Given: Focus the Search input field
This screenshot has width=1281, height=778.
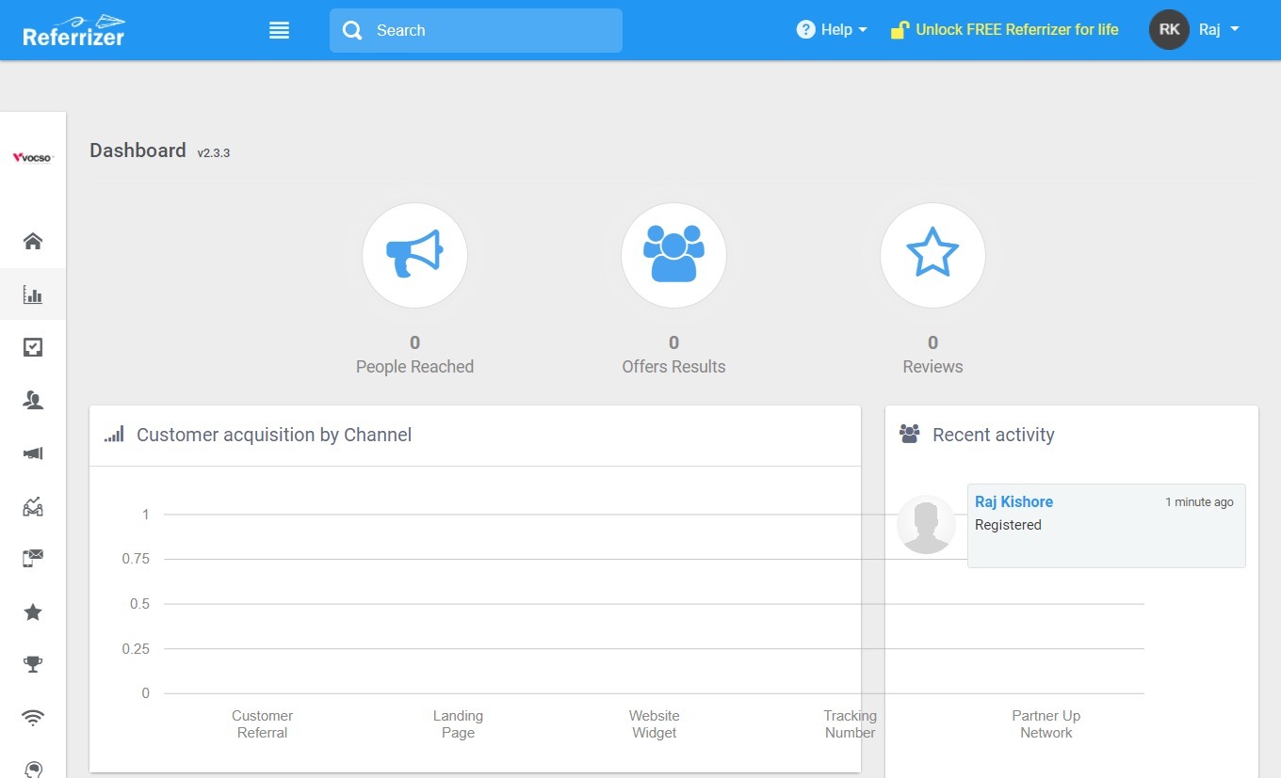Looking at the screenshot, I should click(x=476, y=30).
